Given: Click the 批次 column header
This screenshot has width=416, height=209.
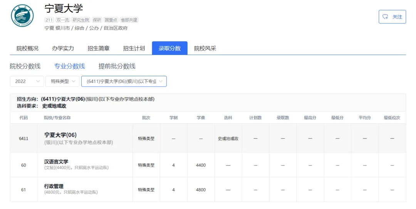Looking at the screenshot, I should click(146, 117).
